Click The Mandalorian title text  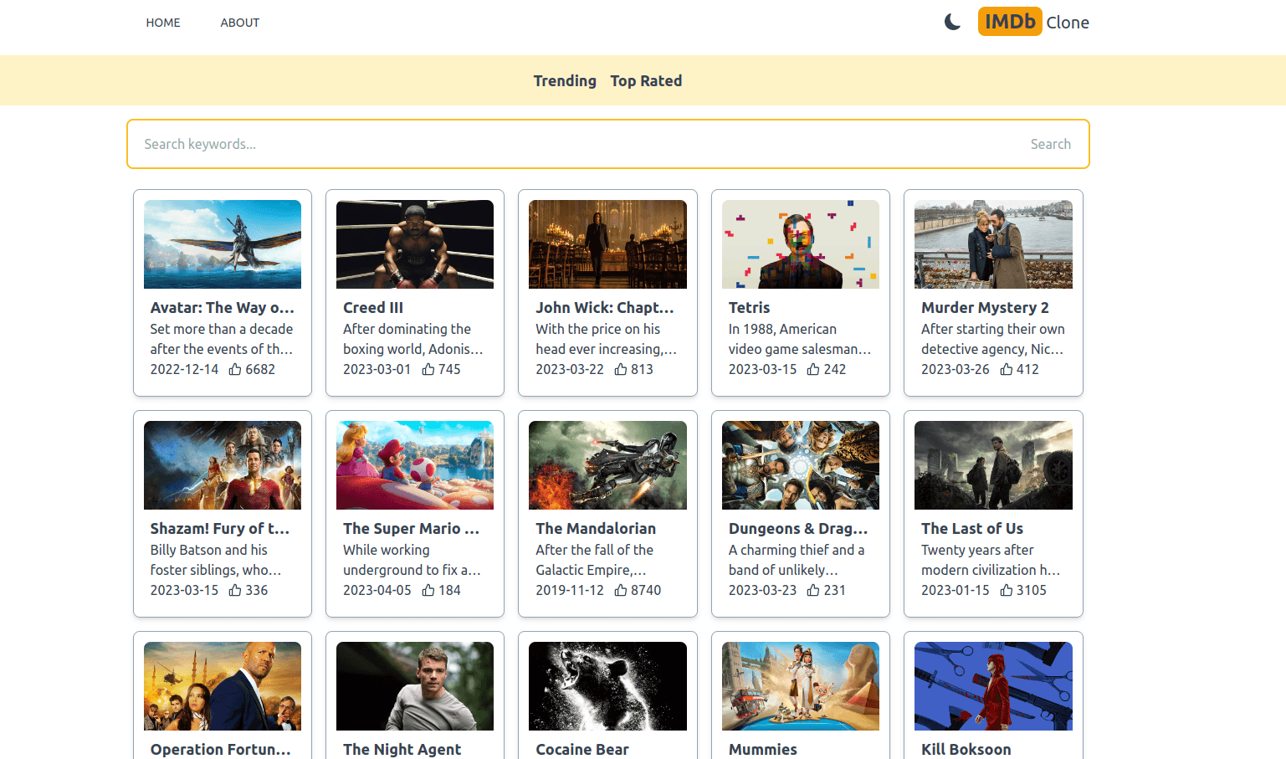(x=596, y=529)
